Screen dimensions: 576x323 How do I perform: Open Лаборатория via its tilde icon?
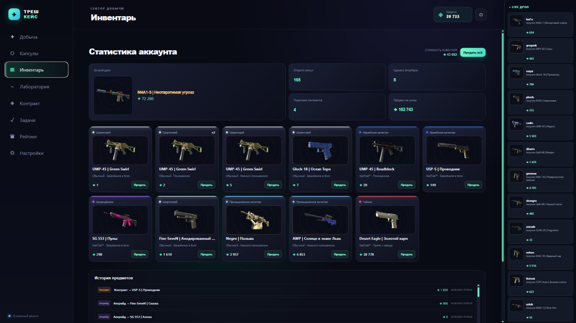tap(12, 87)
